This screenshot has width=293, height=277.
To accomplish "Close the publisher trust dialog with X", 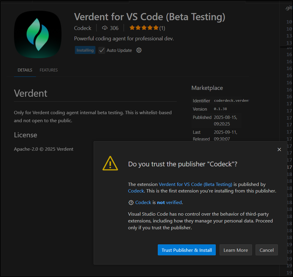I will click(x=279, y=149).
